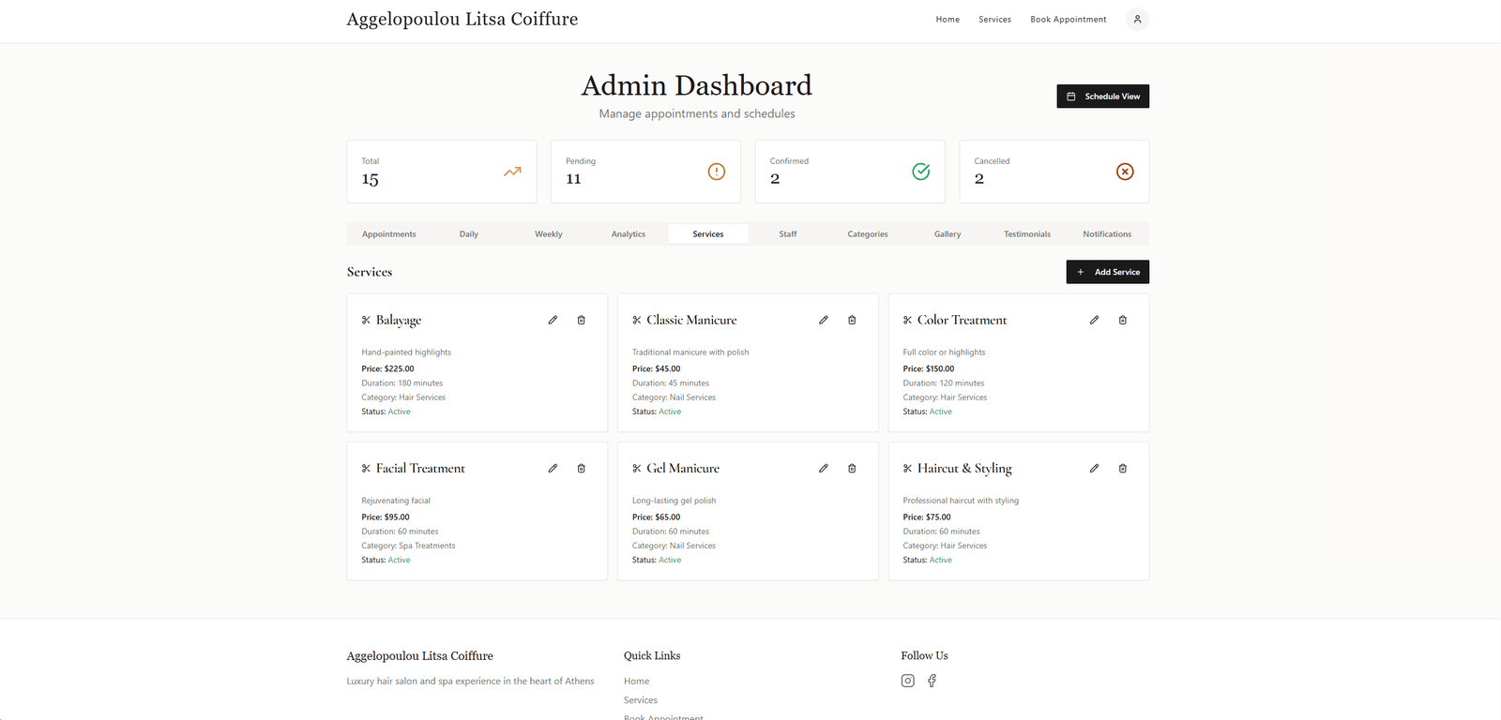Open the Analytics tab
Viewport: 1501px width, 720px height.
(629, 234)
